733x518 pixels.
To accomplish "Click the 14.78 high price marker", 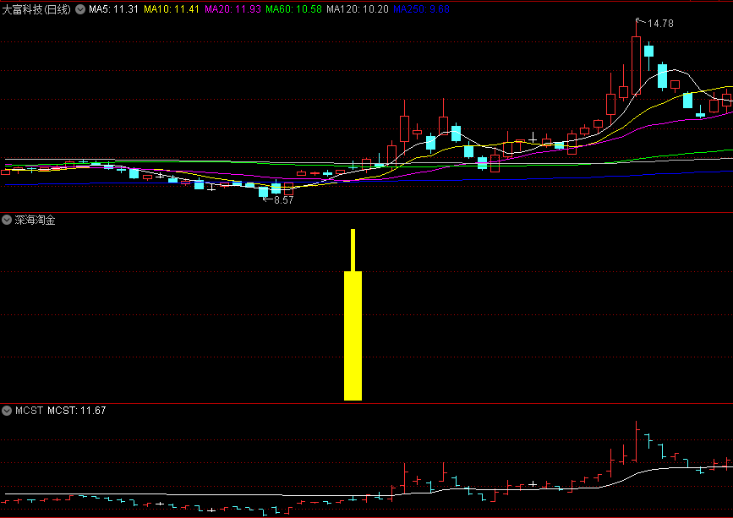I will 660,24.
